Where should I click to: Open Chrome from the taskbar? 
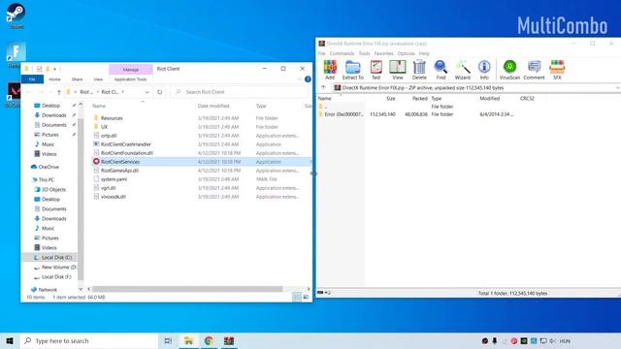(209, 340)
